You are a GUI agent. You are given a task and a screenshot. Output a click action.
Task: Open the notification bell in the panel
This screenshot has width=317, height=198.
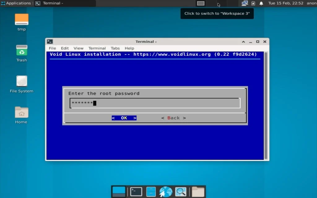(x=261, y=3)
